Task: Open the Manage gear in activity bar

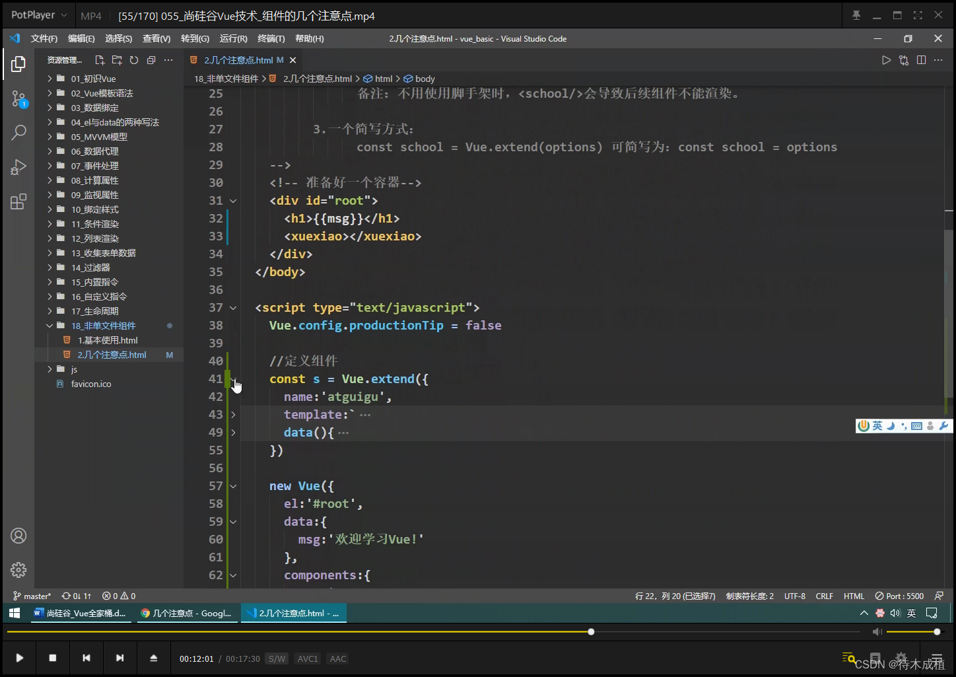Action: pyautogui.click(x=18, y=569)
